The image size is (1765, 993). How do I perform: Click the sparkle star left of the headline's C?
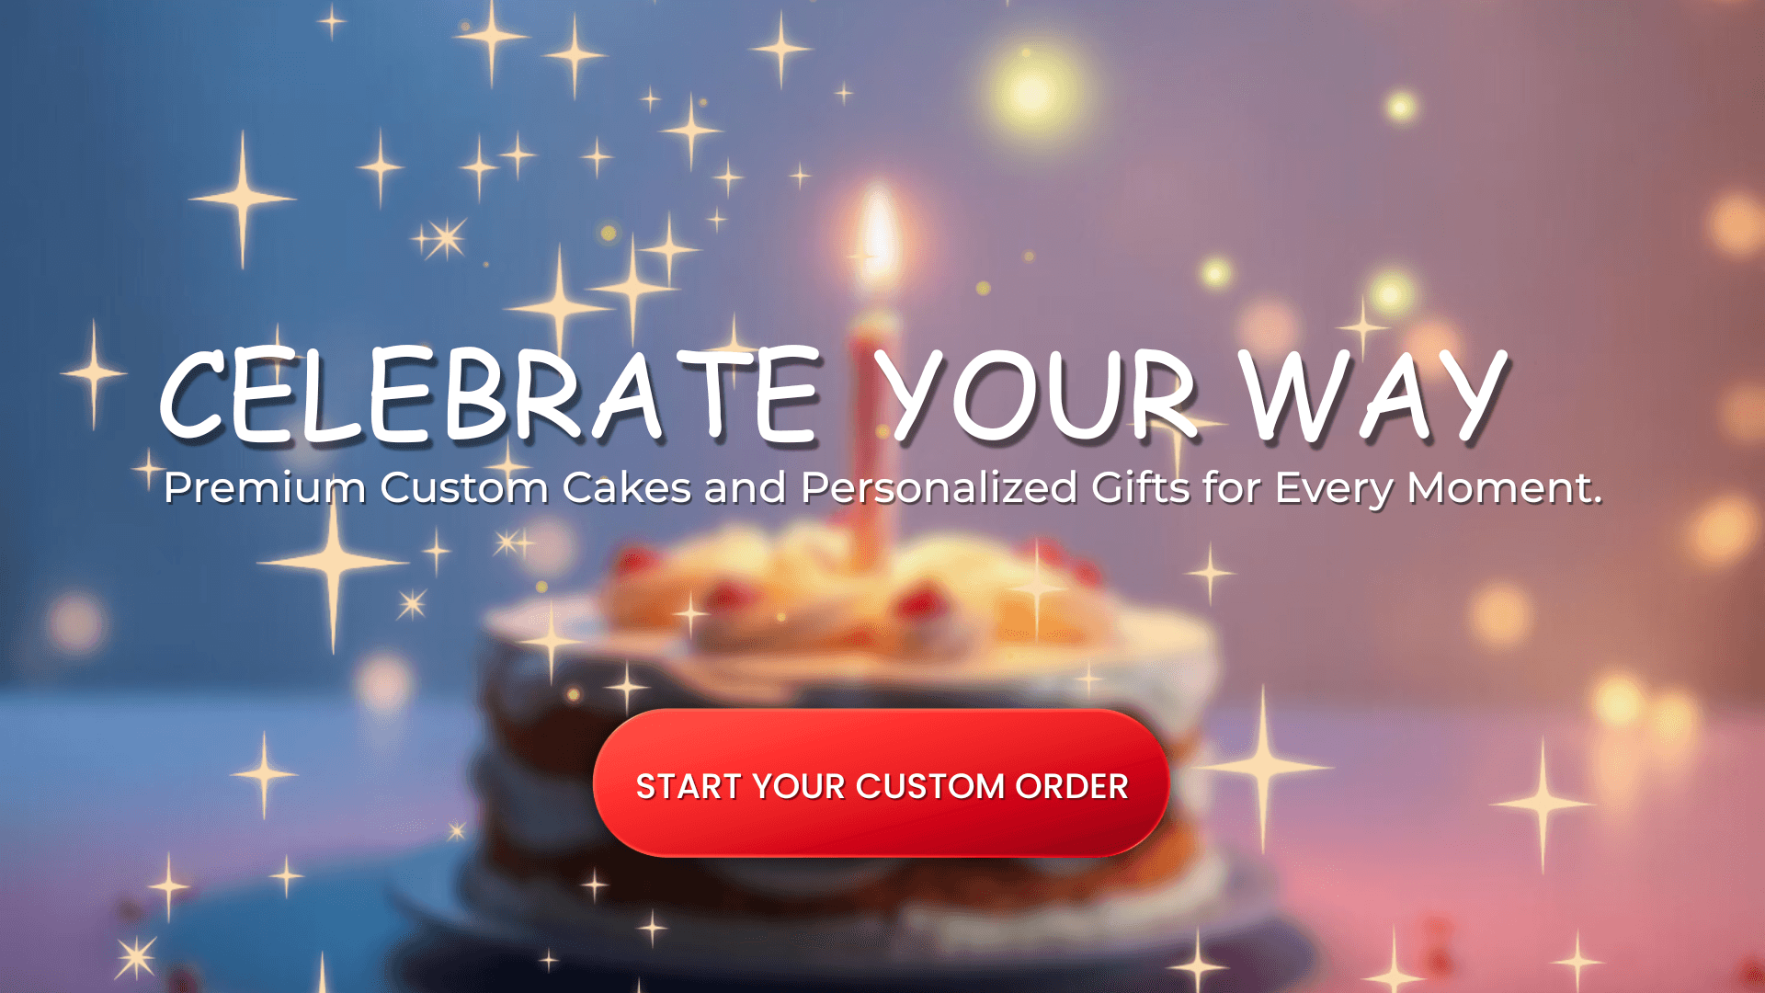[x=94, y=373]
